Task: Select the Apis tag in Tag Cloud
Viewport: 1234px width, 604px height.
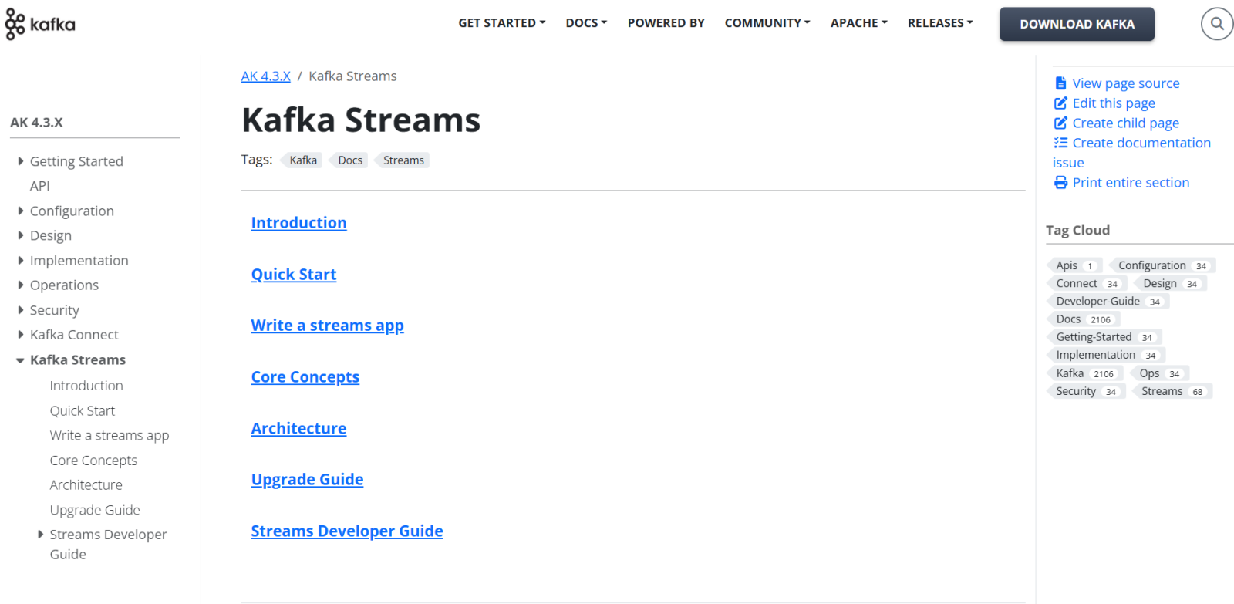Action: (1074, 265)
